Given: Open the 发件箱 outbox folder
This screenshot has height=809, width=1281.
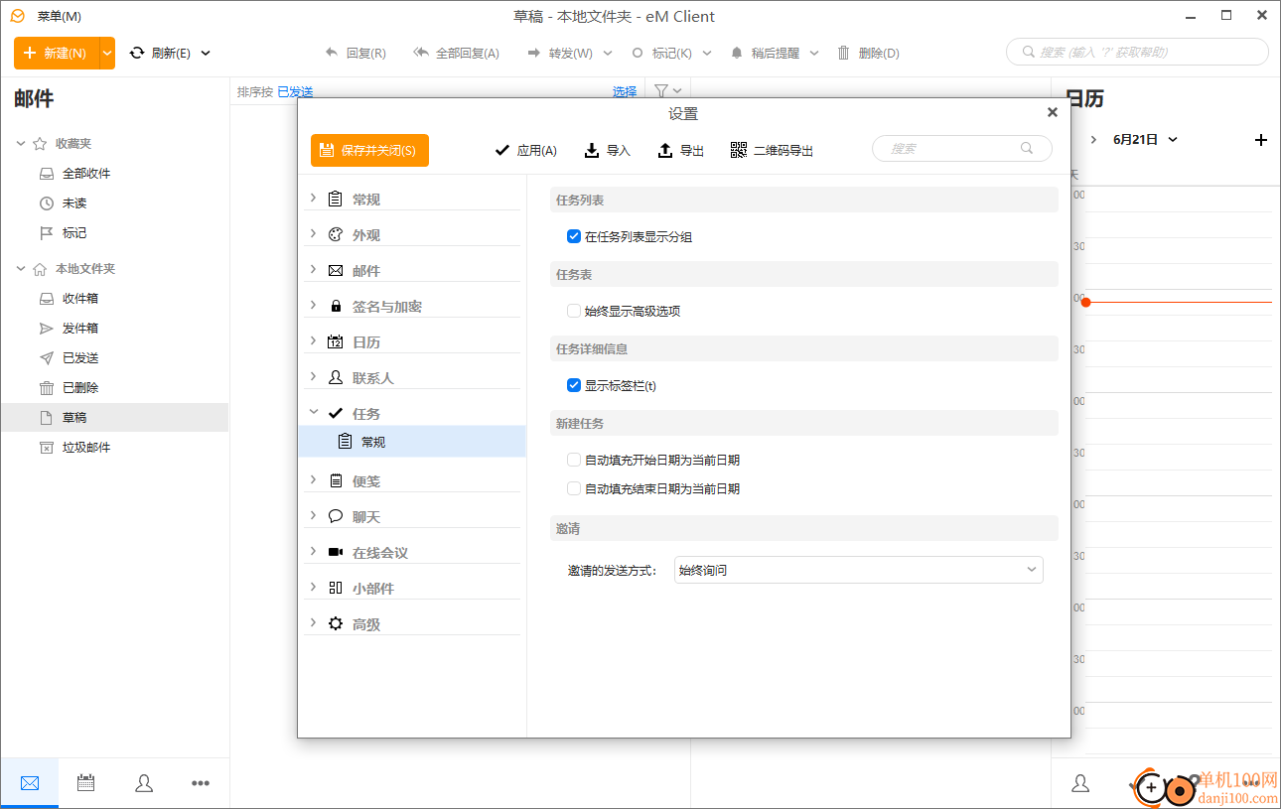Looking at the screenshot, I should point(80,328).
